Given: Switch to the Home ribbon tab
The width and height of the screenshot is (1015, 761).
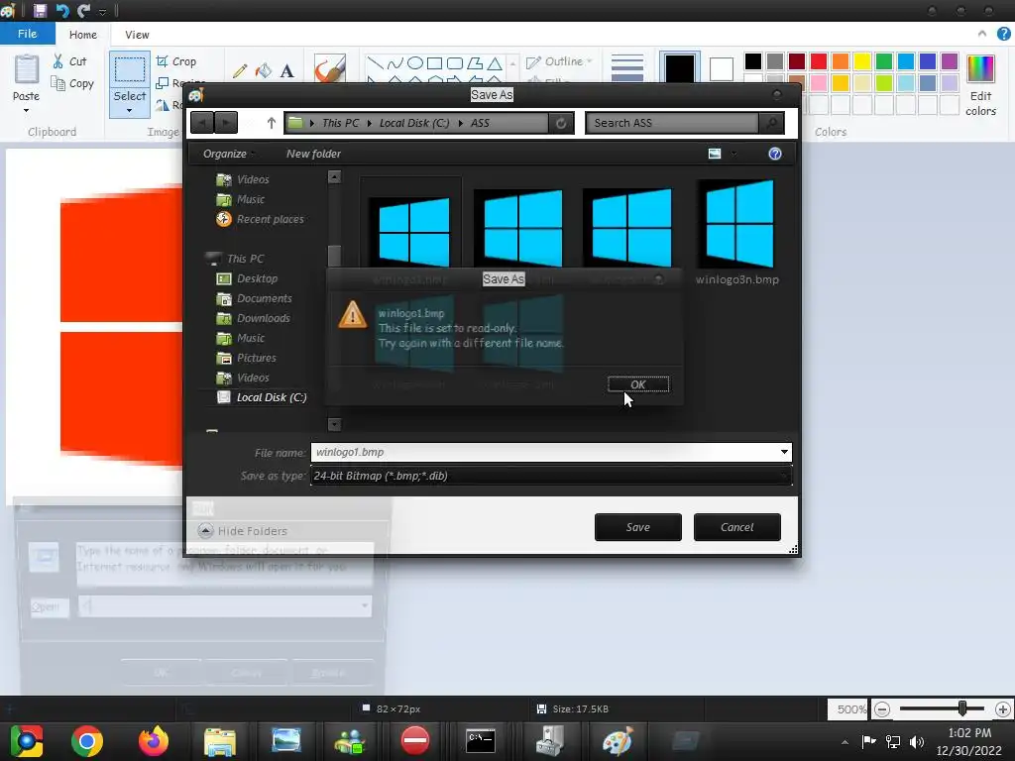Looking at the screenshot, I should tap(83, 35).
